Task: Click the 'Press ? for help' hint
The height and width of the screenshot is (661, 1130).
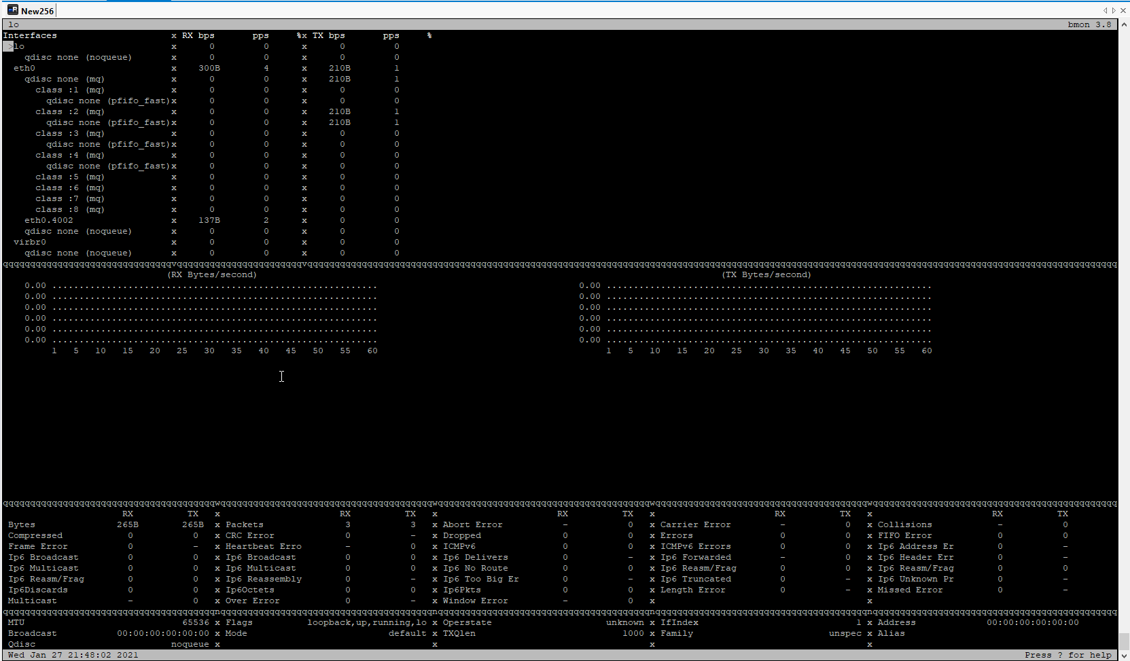Action: [1068, 655]
